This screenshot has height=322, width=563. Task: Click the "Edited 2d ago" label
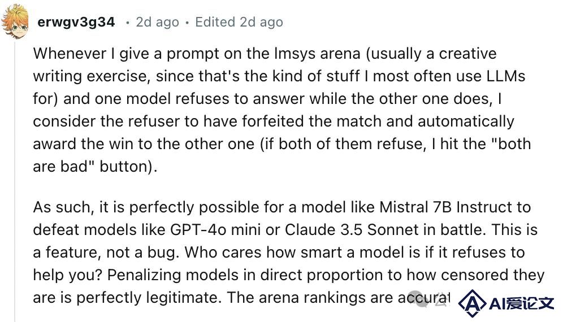[239, 22]
